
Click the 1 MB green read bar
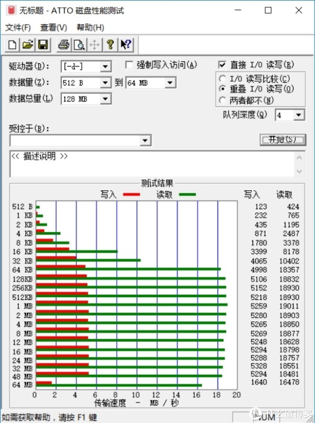132,305
